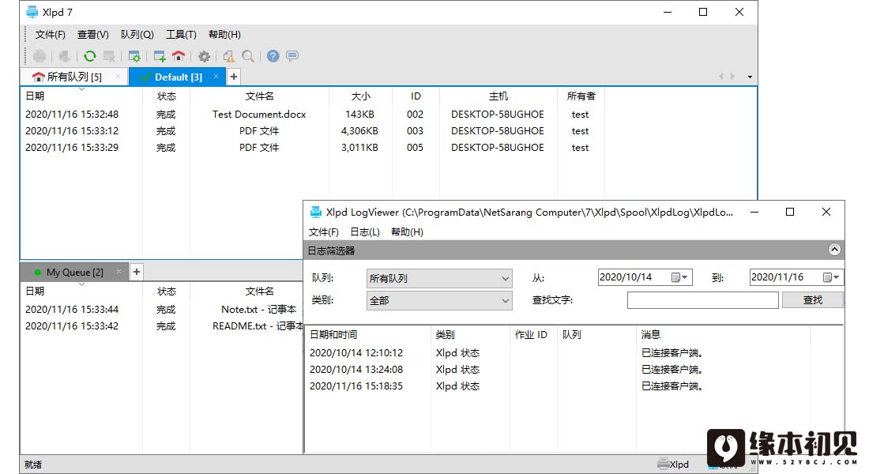The width and height of the screenshot is (869, 474).
Task: Open the 队列(Q) menu
Action: pos(137,35)
